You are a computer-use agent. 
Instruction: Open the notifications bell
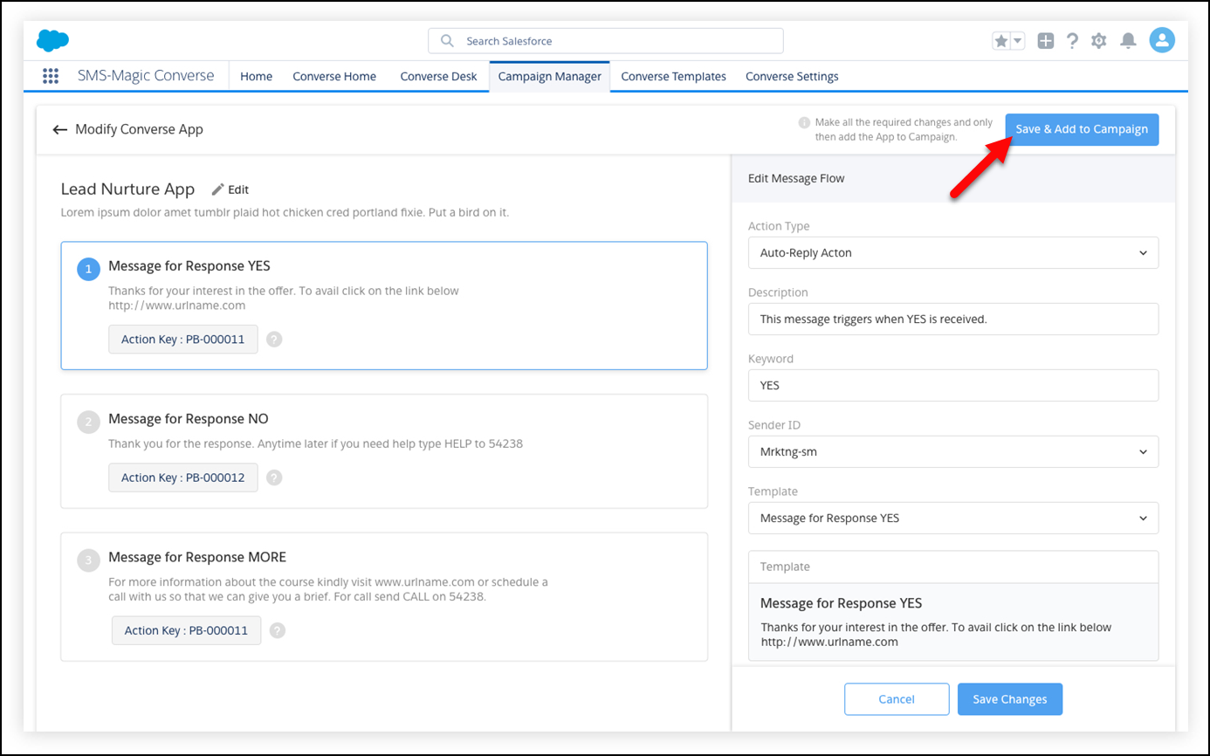tap(1128, 41)
